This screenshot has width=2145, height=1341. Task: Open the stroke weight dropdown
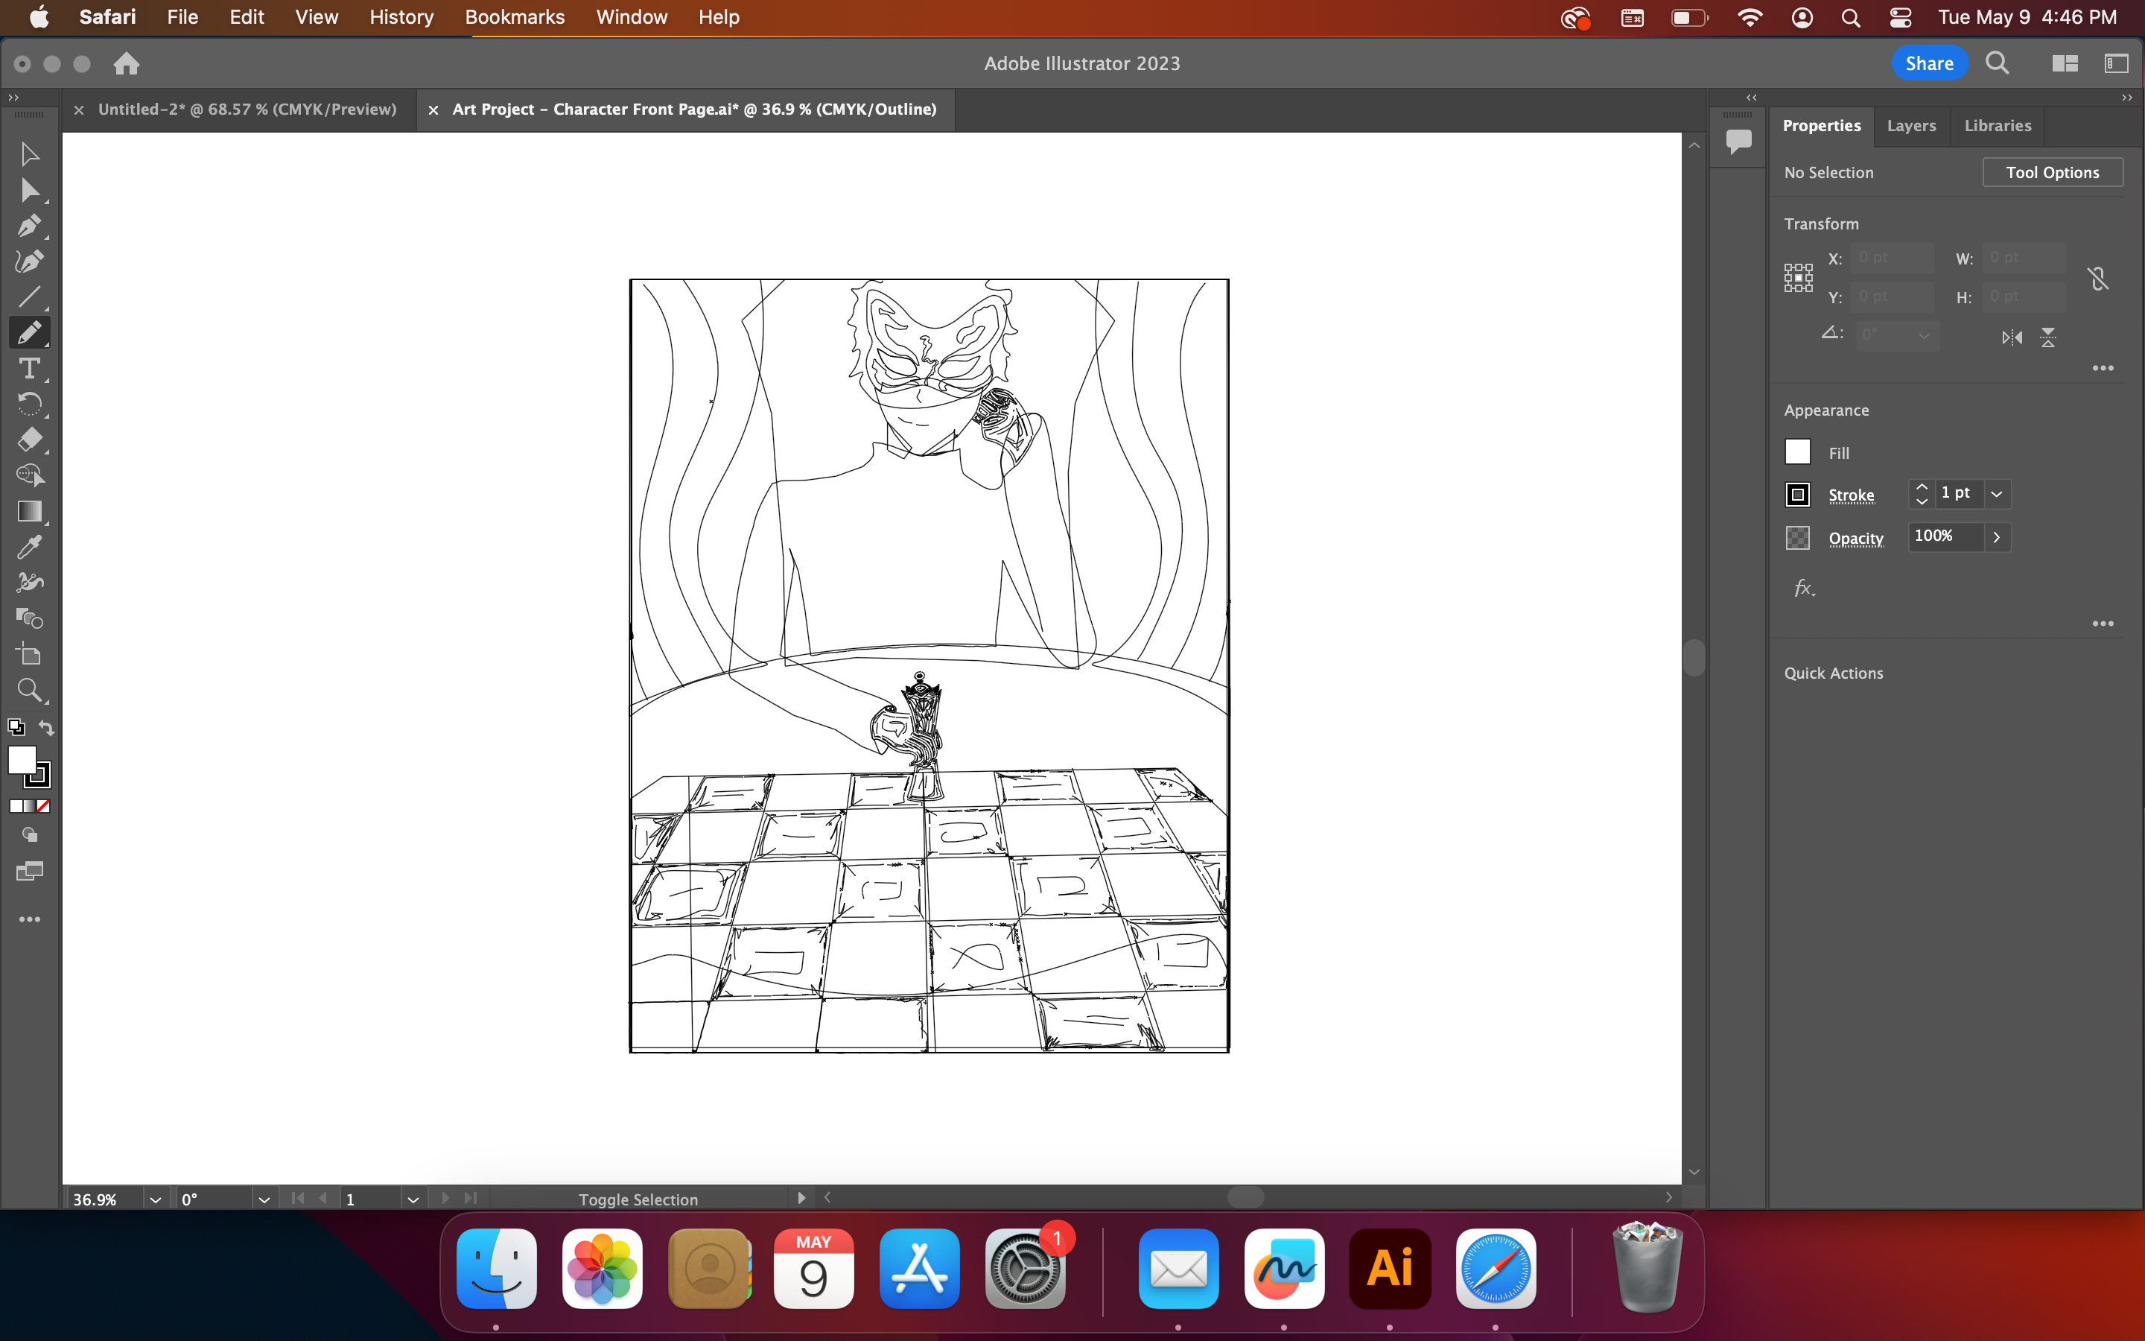click(1998, 494)
